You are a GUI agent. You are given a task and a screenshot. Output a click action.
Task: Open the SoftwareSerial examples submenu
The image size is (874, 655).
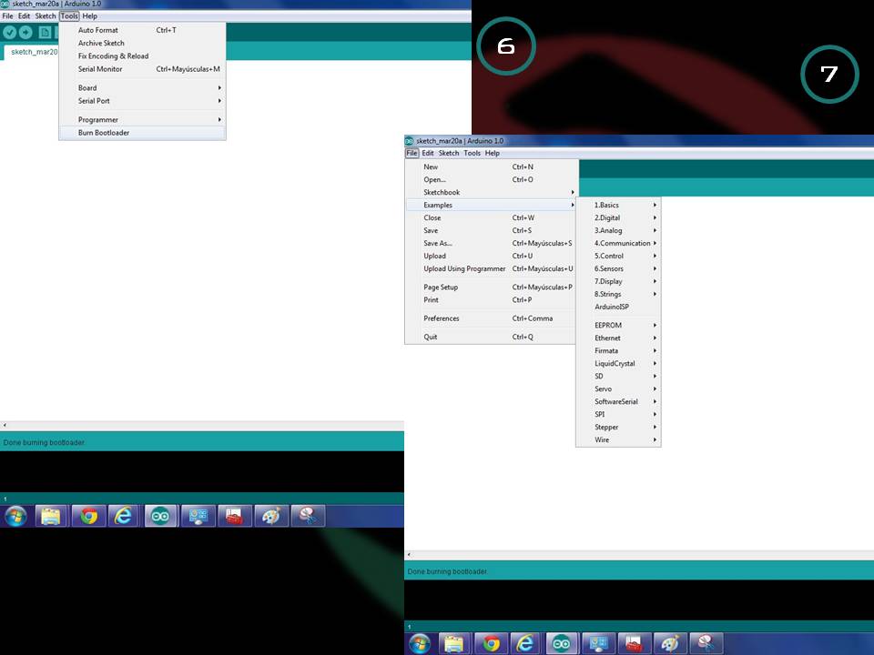click(x=618, y=401)
